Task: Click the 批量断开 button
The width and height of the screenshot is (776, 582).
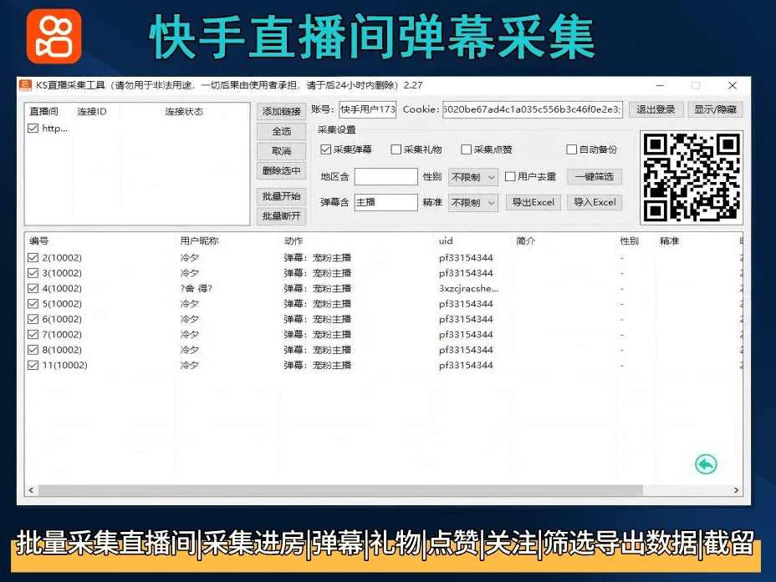Action: pos(282,216)
